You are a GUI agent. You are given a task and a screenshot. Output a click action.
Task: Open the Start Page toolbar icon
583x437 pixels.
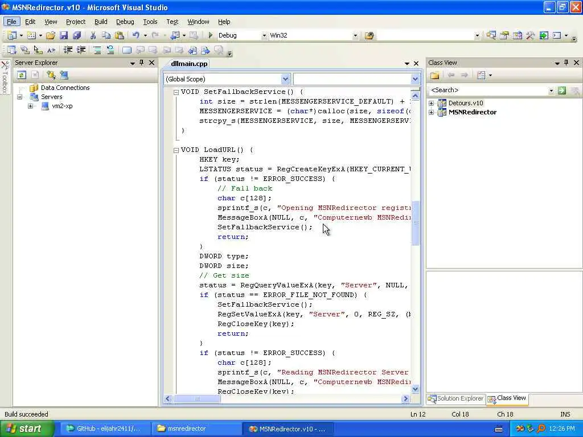[544, 36]
